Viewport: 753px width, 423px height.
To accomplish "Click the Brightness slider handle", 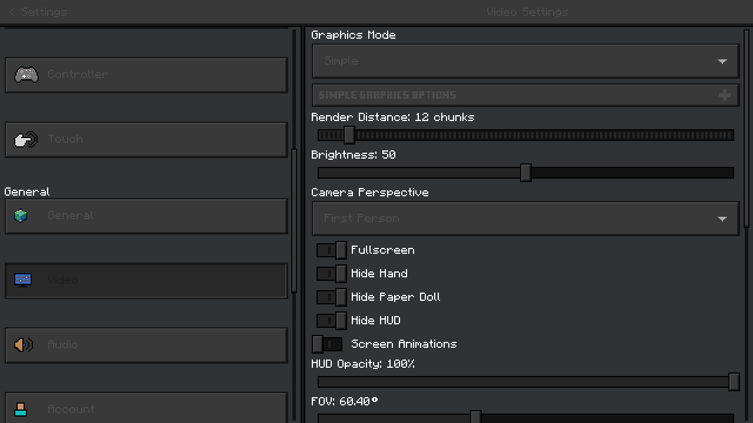I will click(x=526, y=173).
